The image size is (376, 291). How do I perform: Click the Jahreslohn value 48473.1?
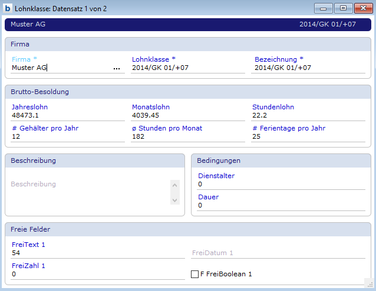click(67, 115)
